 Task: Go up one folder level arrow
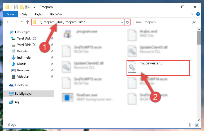tap(27, 22)
